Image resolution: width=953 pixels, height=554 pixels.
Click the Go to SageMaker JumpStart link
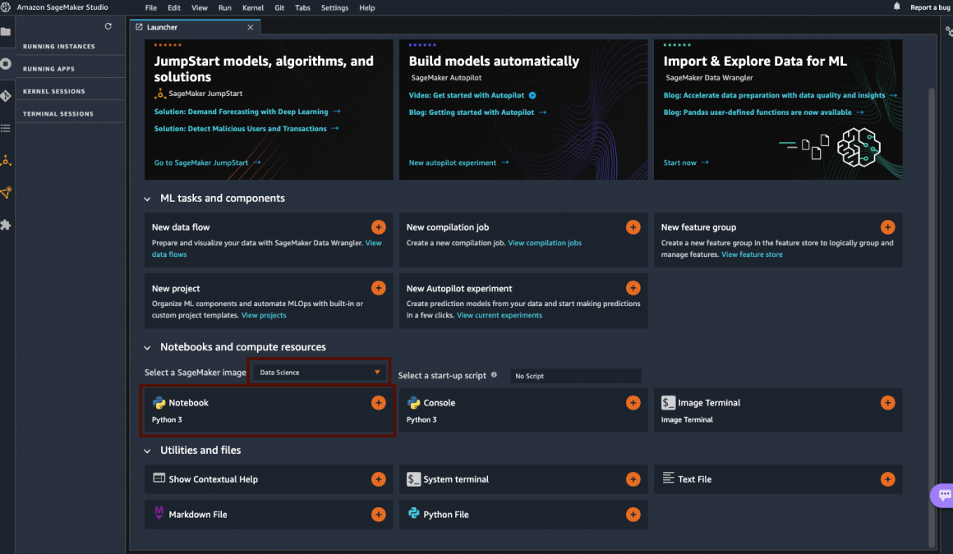(201, 163)
